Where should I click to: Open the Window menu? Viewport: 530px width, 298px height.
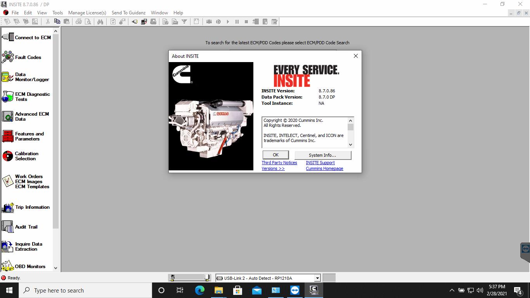pyautogui.click(x=159, y=12)
